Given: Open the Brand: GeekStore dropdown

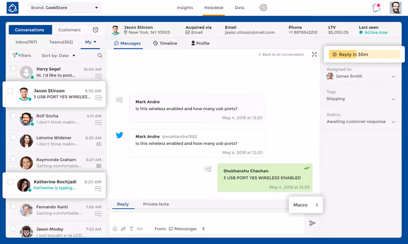Looking at the screenshot, I should pyautogui.click(x=64, y=8).
